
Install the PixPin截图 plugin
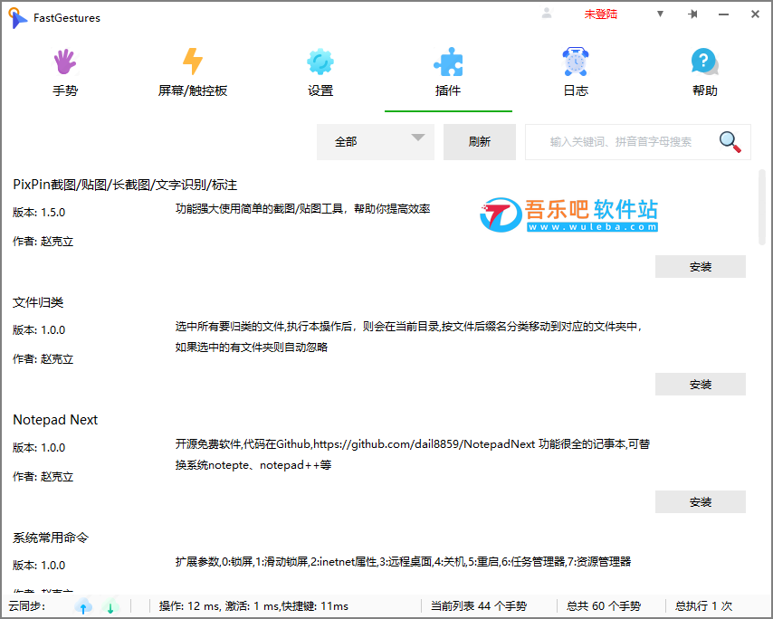click(x=701, y=267)
